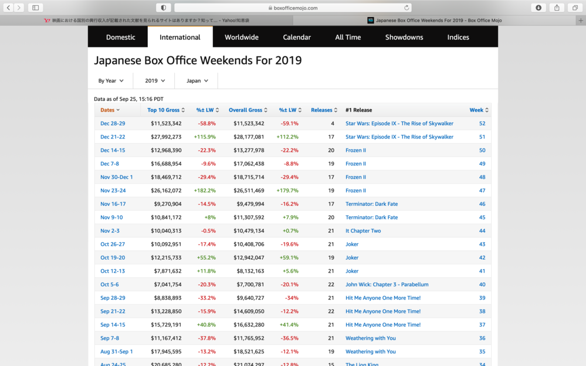This screenshot has height=366, width=586.
Task: Show Safari tab overview
Action: [575, 8]
